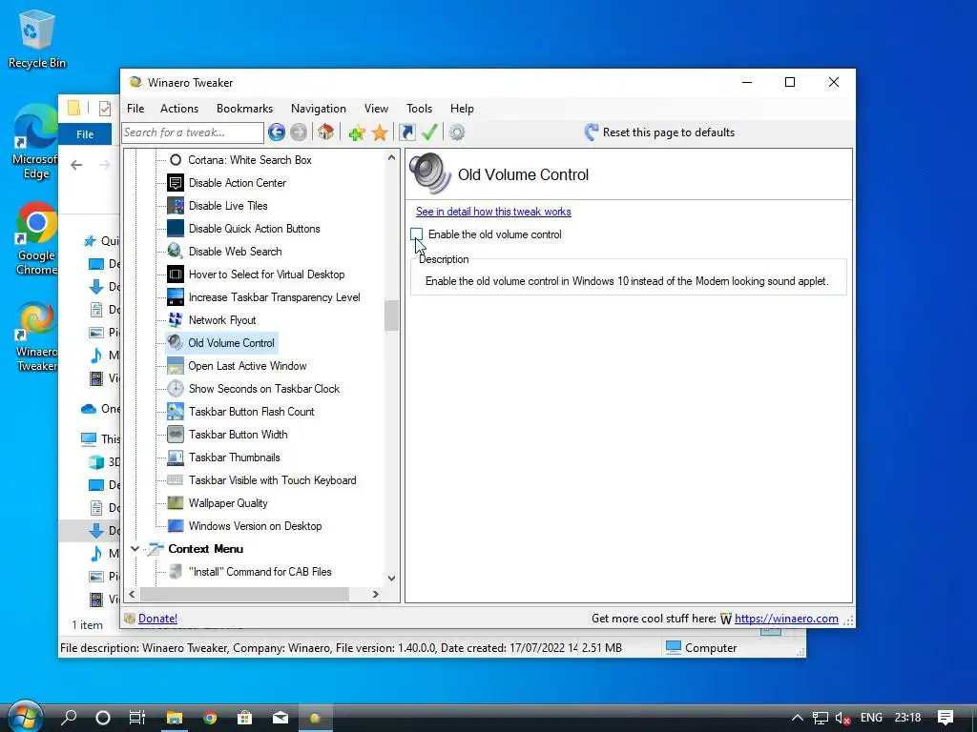Open bookmarks with the yellow star icon
This screenshot has width=977, height=732.
[380, 132]
